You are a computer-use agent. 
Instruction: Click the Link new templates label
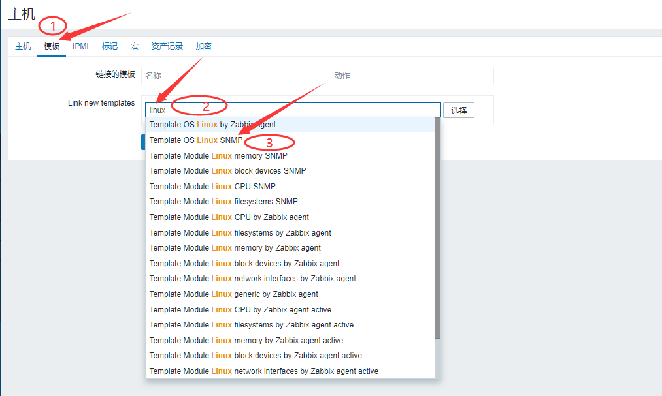click(101, 103)
